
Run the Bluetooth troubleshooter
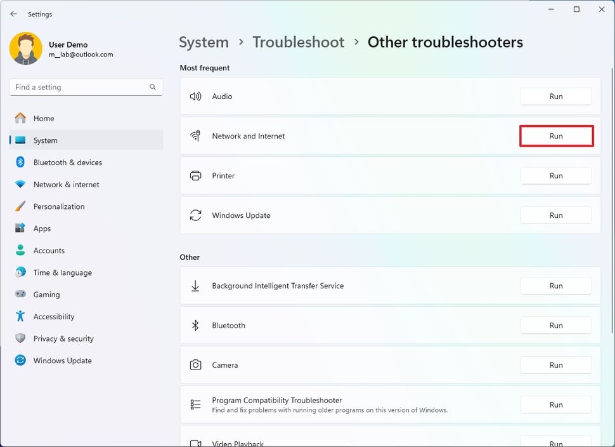coord(556,325)
